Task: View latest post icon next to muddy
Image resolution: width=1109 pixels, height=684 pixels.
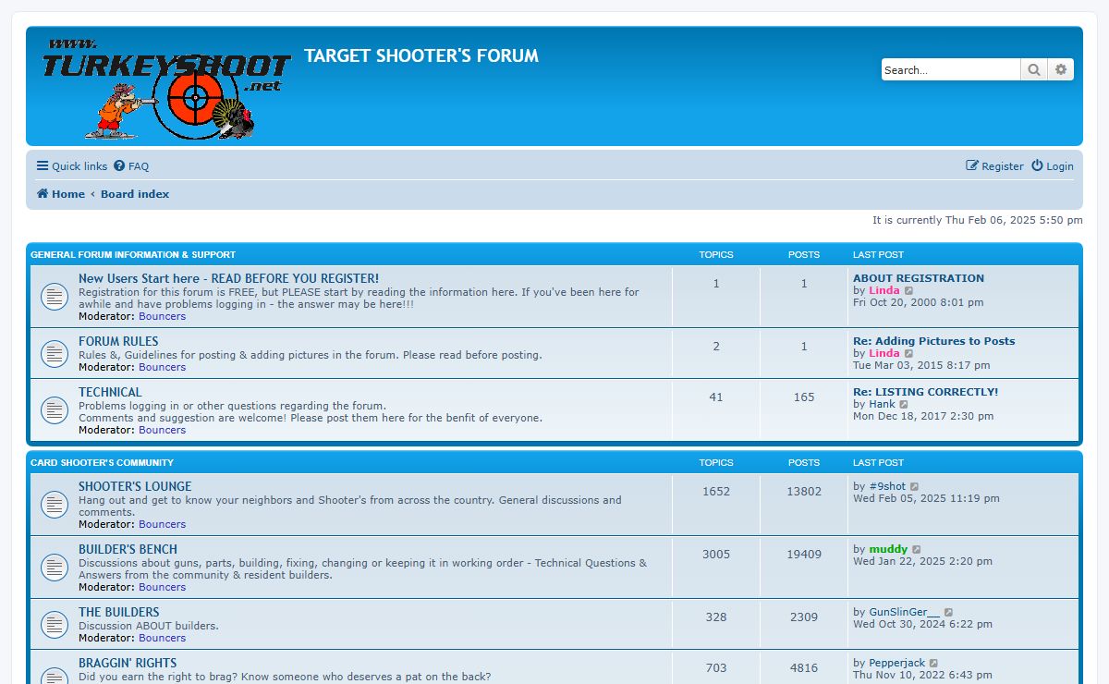Action: point(917,549)
